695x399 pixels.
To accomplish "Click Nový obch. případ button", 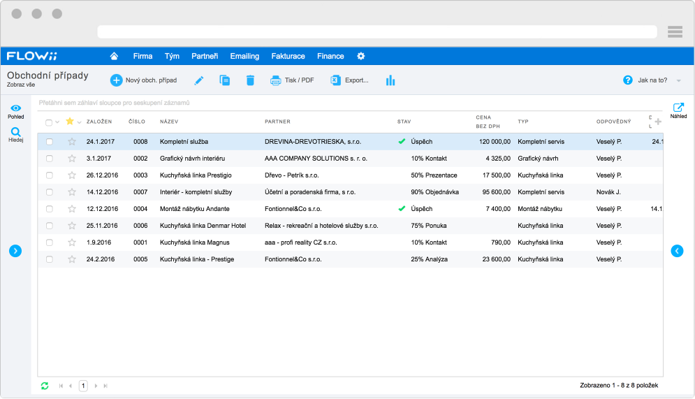I will point(144,80).
